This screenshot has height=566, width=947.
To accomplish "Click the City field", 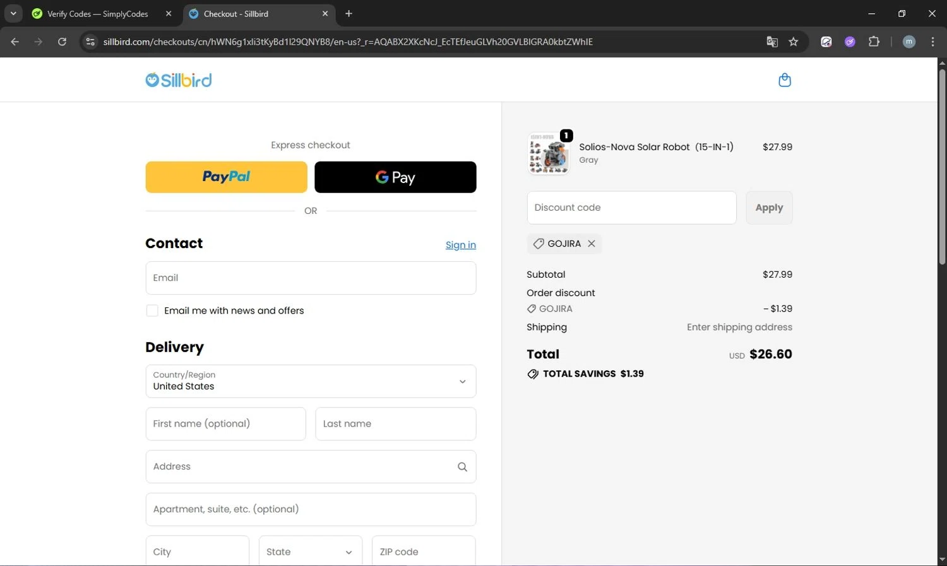I will click(x=198, y=551).
